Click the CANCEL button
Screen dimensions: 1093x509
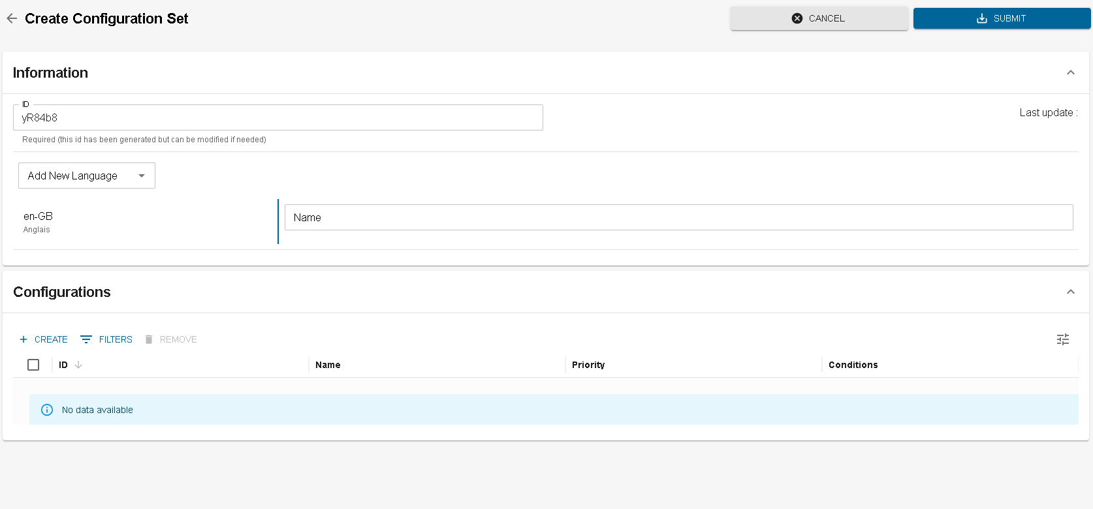pos(819,18)
